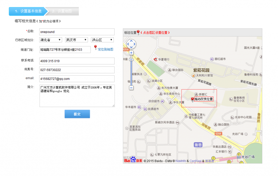
Task: Click the zoom slider handle on the map
Action: click(131, 60)
